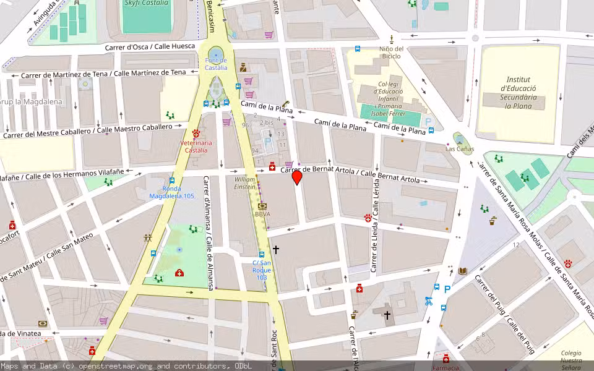Select the veterinary paw icon on Carrer de Lleida
This screenshot has height=371, width=594.
(368, 218)
